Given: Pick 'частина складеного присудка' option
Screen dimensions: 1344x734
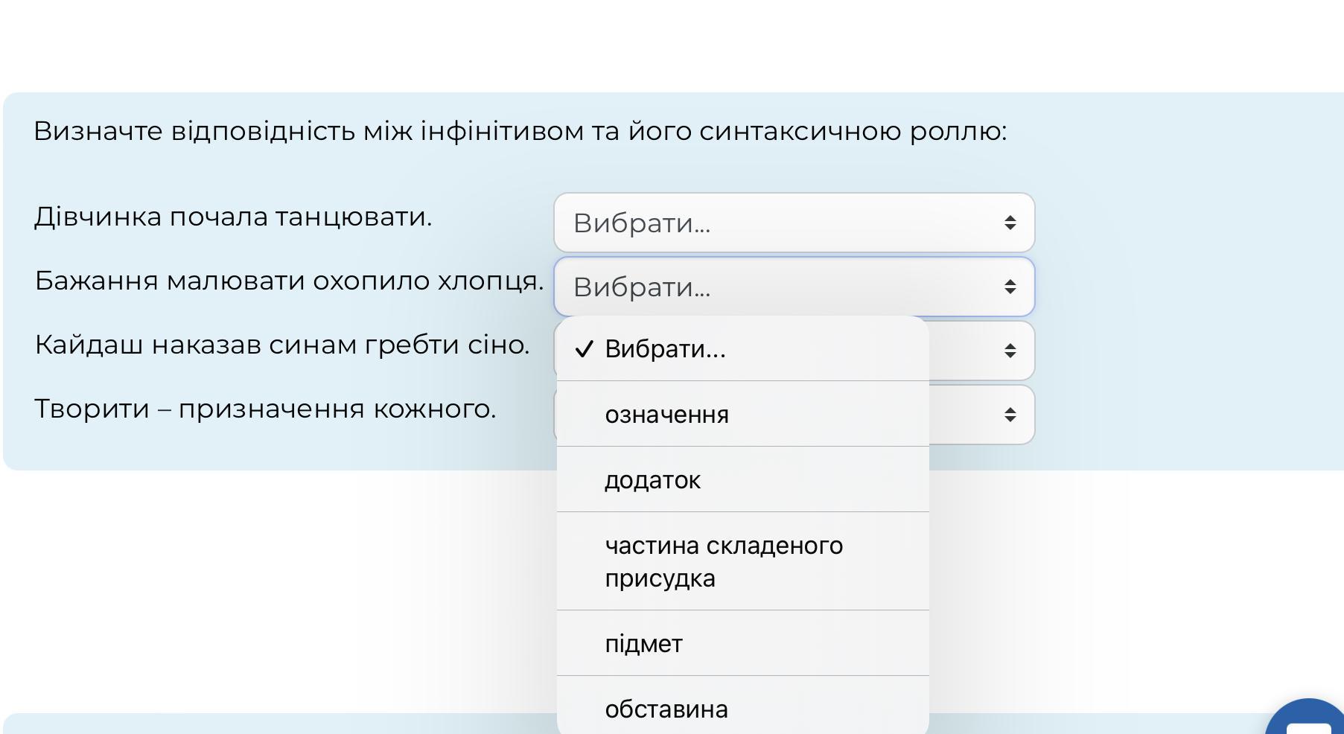Looking at the screenshot, I should point(723,561).
